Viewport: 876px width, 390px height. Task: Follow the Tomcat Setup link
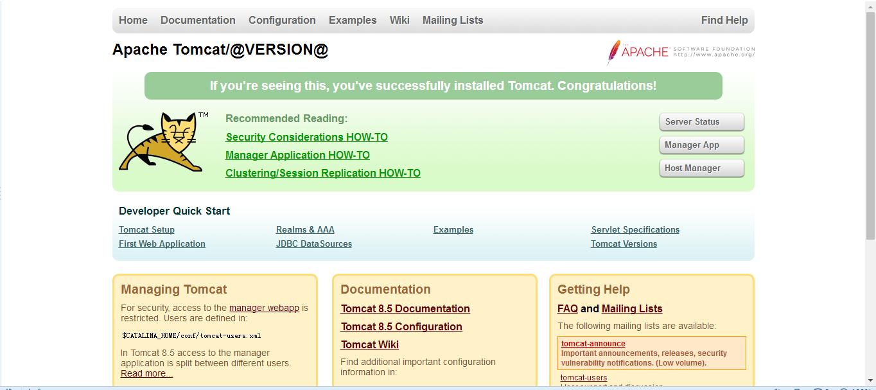tap(146, 229)
